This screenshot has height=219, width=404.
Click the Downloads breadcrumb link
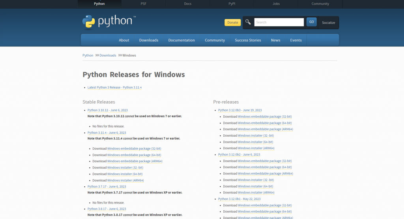[x=108, y=55]
